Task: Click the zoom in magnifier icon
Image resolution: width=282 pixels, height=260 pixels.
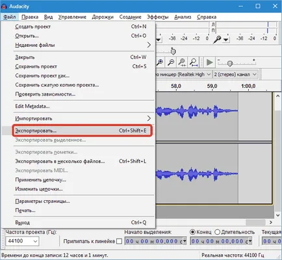Action: point(160,62)
